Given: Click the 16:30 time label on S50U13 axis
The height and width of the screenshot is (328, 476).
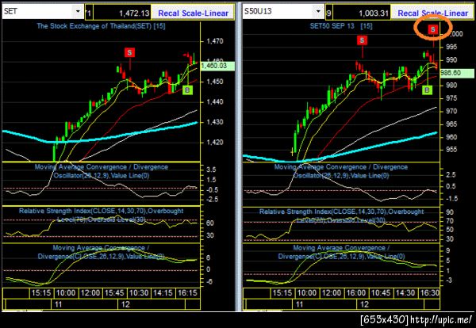Looking at the screenshot, I should click(x=429, y=293).
